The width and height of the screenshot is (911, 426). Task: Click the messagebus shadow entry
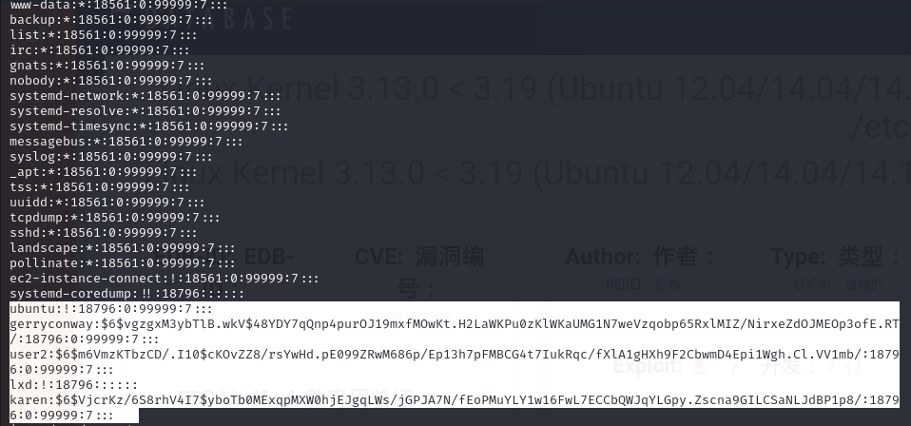click(126, 142)
